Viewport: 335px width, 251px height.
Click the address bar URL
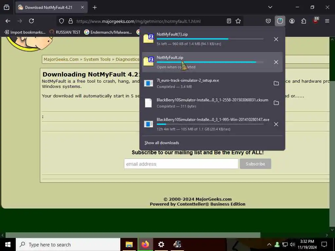click(x=138, y=21)
